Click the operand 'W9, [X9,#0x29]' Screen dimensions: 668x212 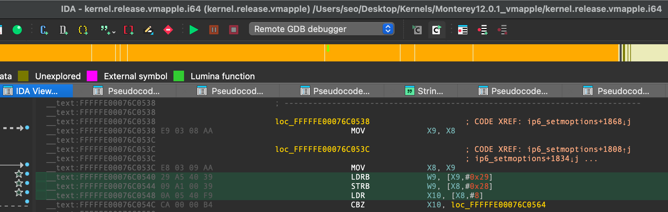point(460,177)
